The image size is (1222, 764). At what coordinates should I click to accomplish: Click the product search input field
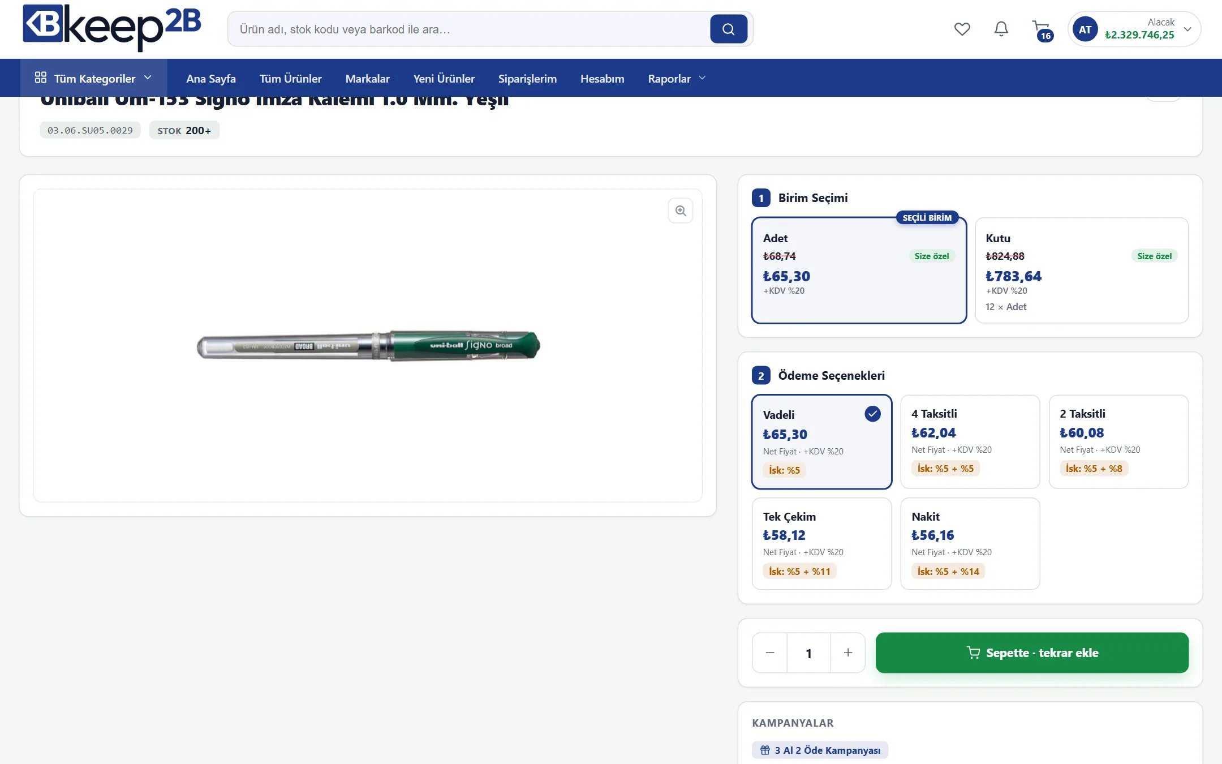(x=468, y=29)
